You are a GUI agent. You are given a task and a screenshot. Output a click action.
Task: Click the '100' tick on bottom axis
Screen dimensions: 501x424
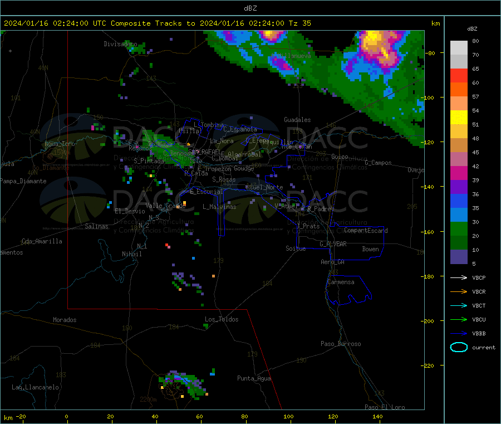288,416
